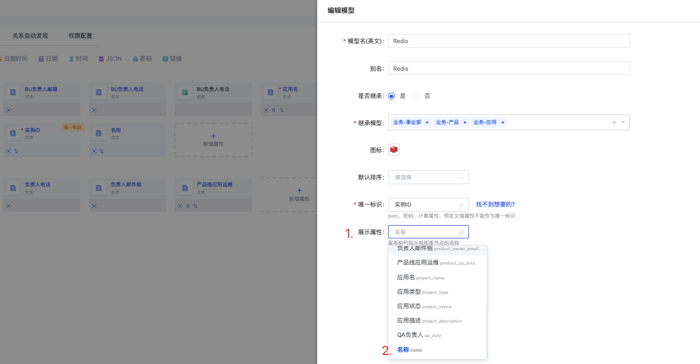Open the 找不到想要的? link
Screen dimensions: 700x364
pyautogui.click(x=495, y=204)
